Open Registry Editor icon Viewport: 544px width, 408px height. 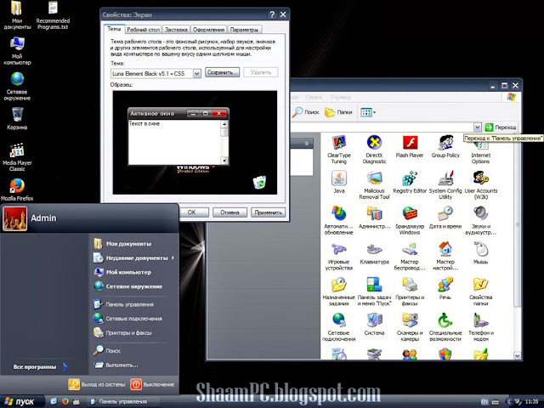point(410,182)
